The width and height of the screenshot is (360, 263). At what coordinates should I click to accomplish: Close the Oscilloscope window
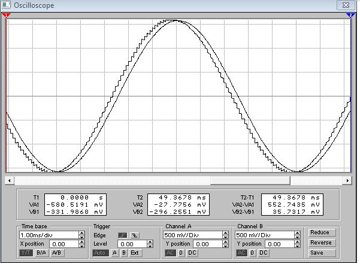[x=346, y=5]
